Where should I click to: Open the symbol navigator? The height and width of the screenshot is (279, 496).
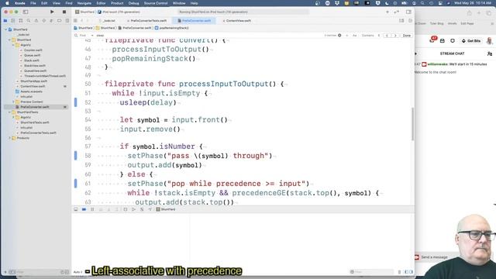pos(21,21)
